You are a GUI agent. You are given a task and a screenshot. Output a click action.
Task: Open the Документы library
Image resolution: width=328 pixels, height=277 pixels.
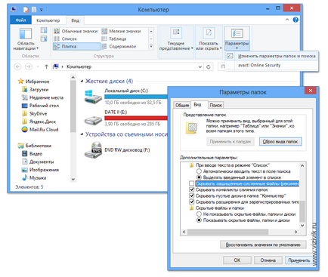click(x=38, y=162)
